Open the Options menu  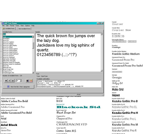[x=28, y=26]
